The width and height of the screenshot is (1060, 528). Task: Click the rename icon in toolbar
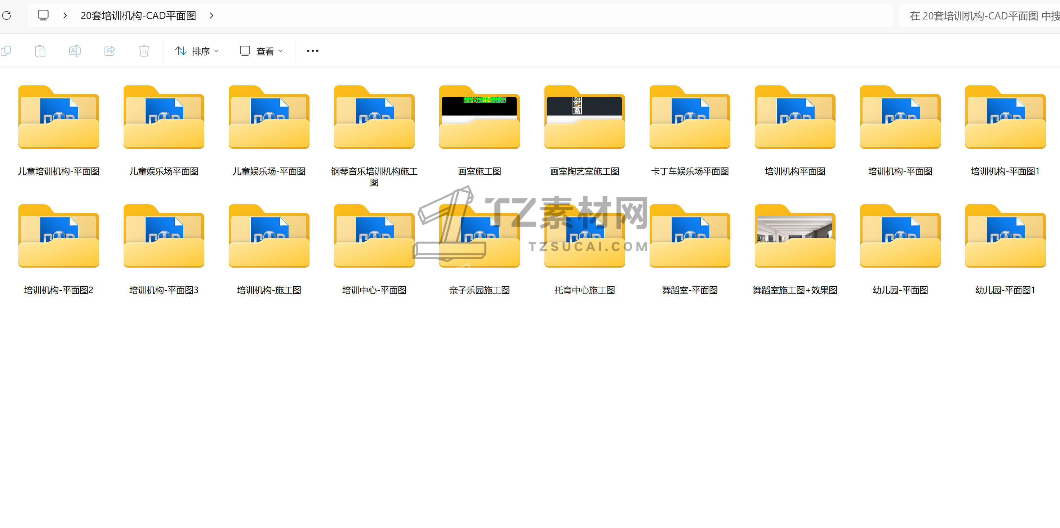coord(75,50)
